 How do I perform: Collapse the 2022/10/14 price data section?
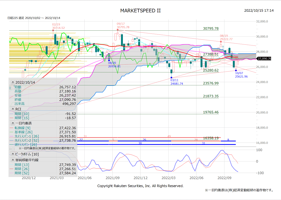[x=13, y=82]
